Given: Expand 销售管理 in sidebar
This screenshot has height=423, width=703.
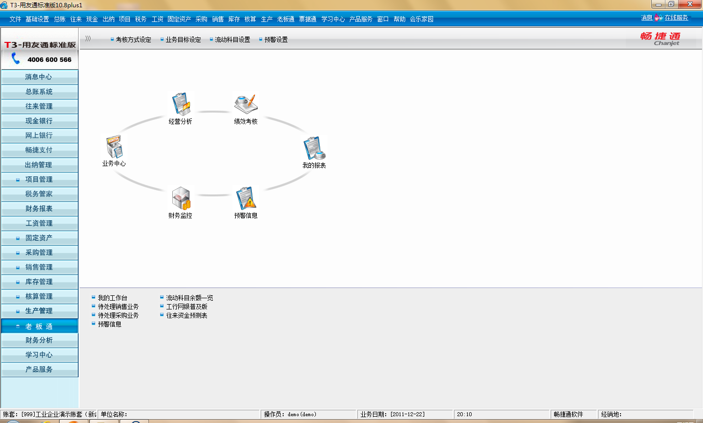Looking at the screenshot, I should coord(18,268).
